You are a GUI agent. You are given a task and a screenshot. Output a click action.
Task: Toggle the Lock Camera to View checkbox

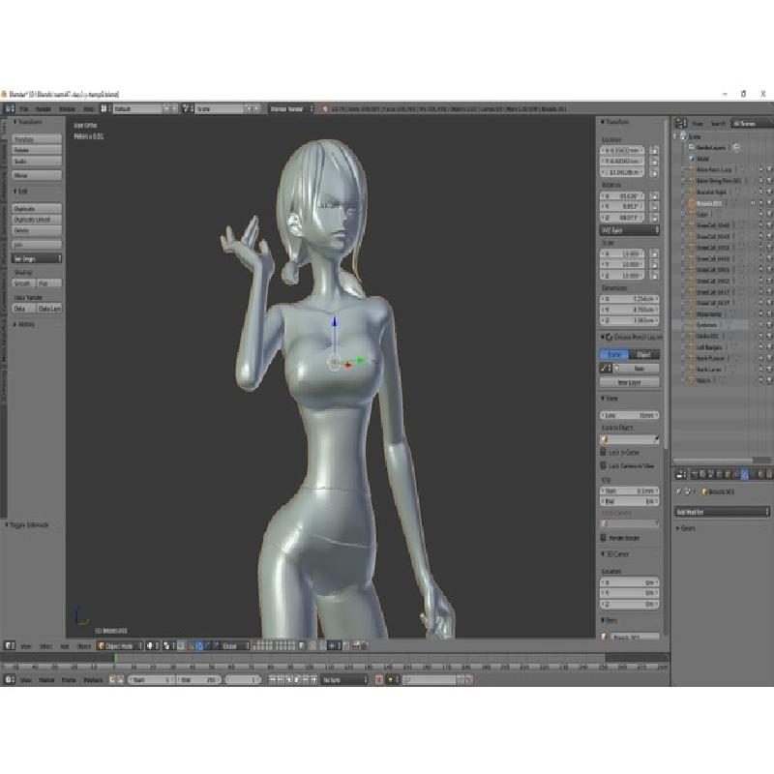604,465
